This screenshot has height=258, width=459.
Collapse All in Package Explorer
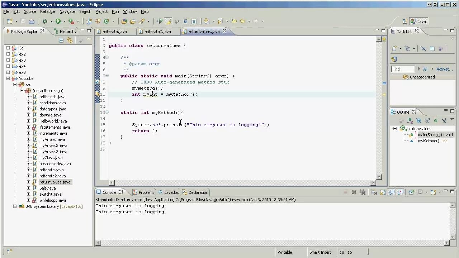coord(61,40)
